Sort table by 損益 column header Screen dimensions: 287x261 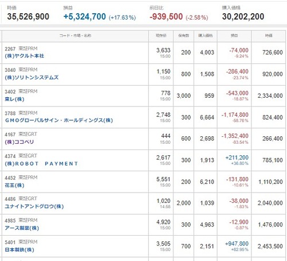point(234,36)
